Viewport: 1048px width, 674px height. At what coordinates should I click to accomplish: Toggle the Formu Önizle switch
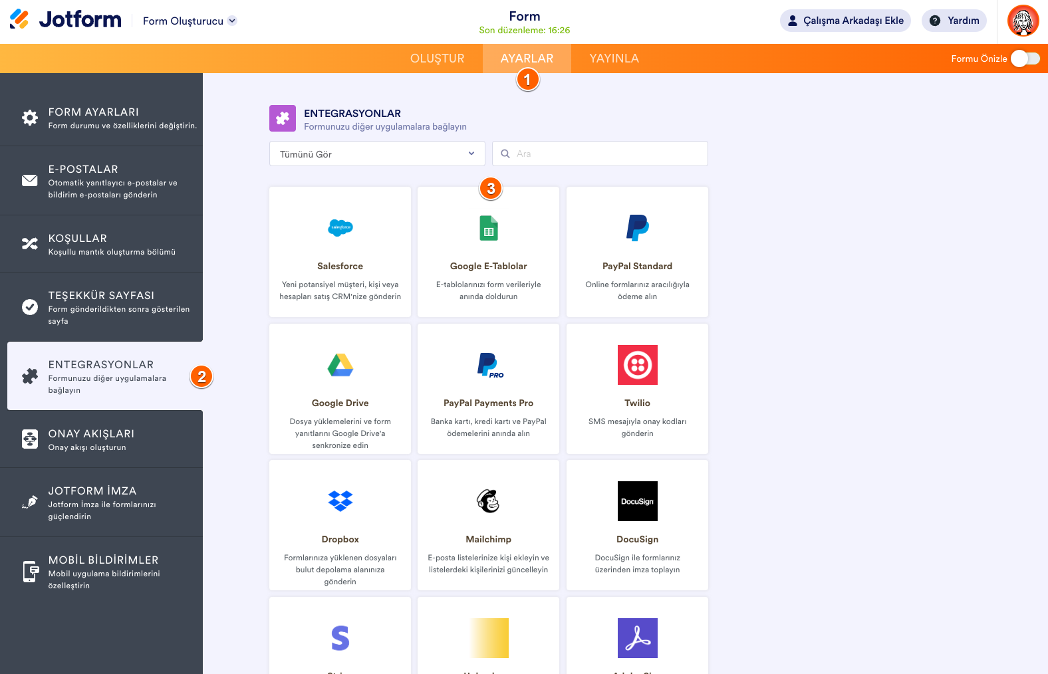(1025, 58)
